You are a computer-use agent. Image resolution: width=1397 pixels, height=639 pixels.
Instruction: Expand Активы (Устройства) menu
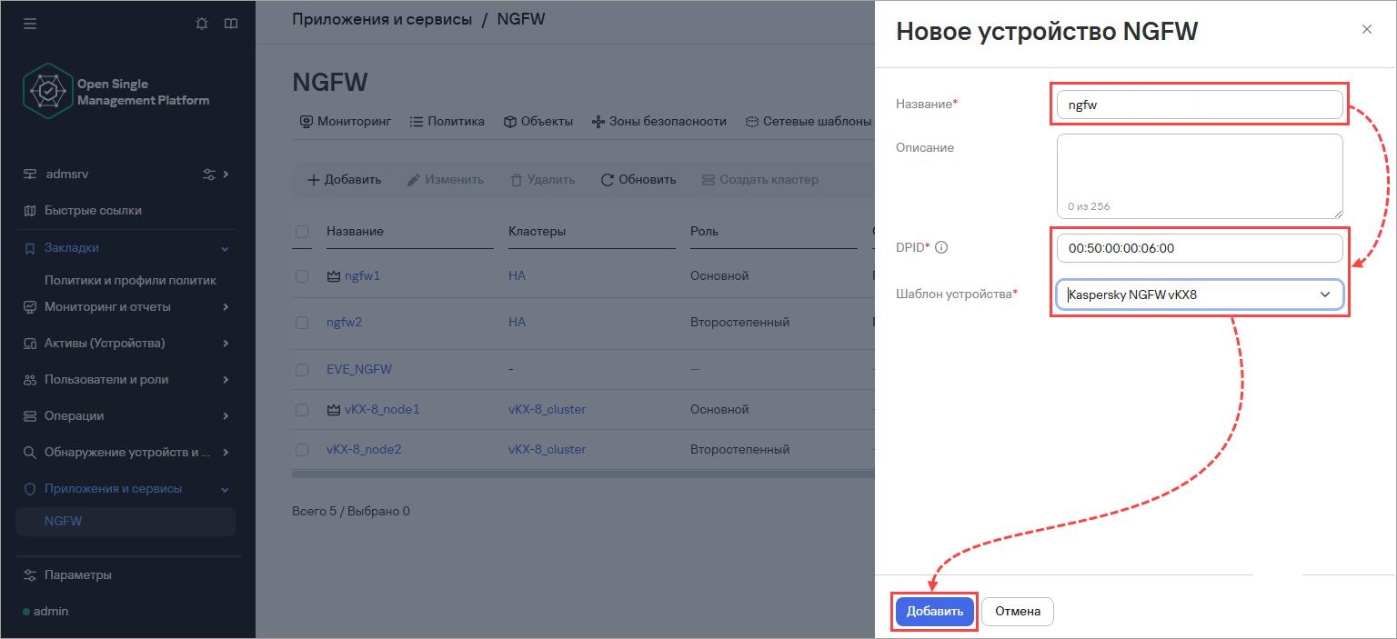[226, 344]
